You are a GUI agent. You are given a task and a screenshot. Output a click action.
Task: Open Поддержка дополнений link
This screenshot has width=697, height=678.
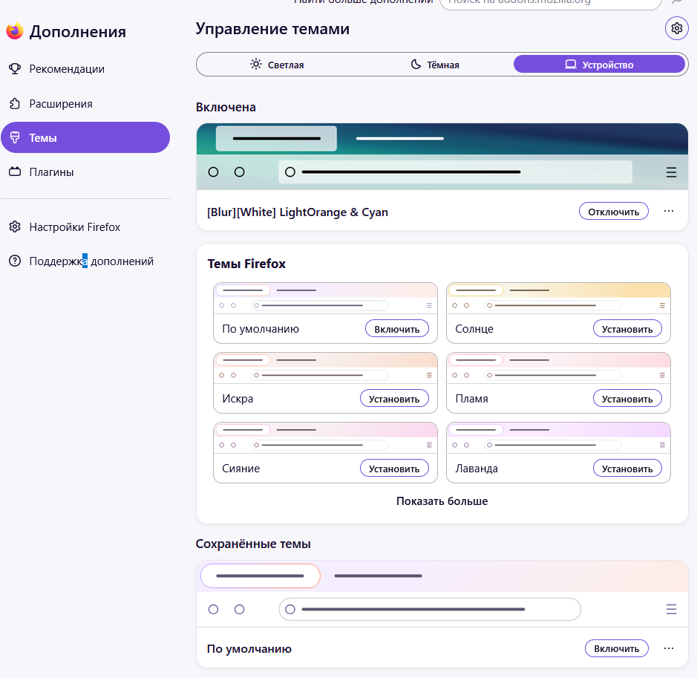[85, 261]
